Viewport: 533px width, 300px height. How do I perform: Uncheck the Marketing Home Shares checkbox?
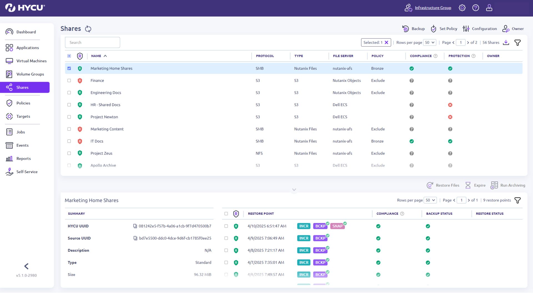point(69,68)
